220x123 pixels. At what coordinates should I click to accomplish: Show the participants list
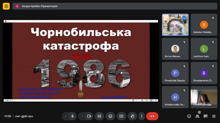(x=197, y=116)
